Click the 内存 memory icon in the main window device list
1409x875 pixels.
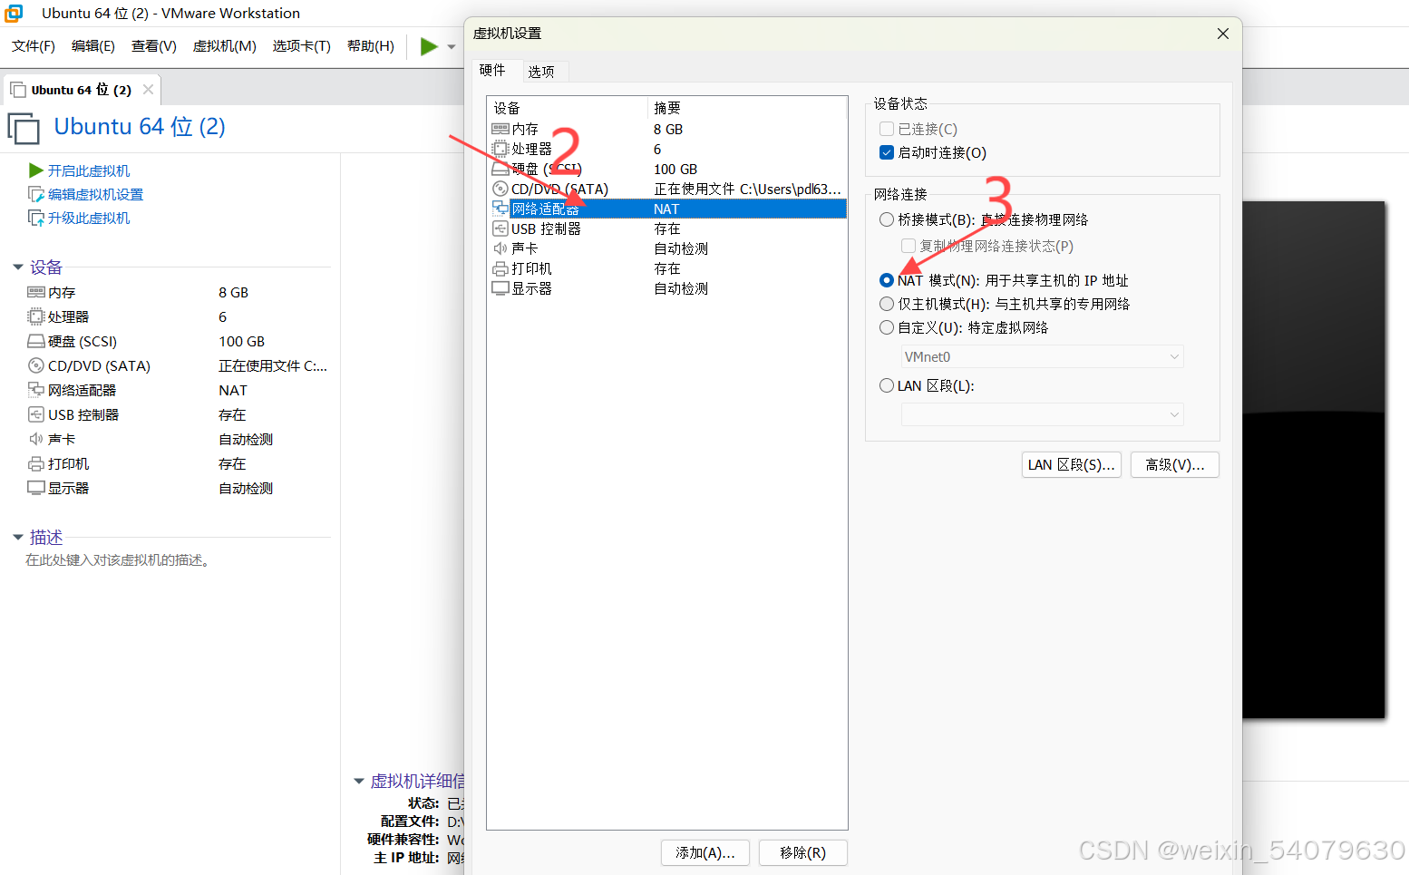[x=36, y=292]
